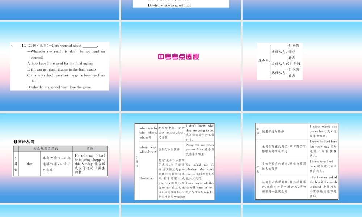Click the line '—I am worried about ______.'

73,46
